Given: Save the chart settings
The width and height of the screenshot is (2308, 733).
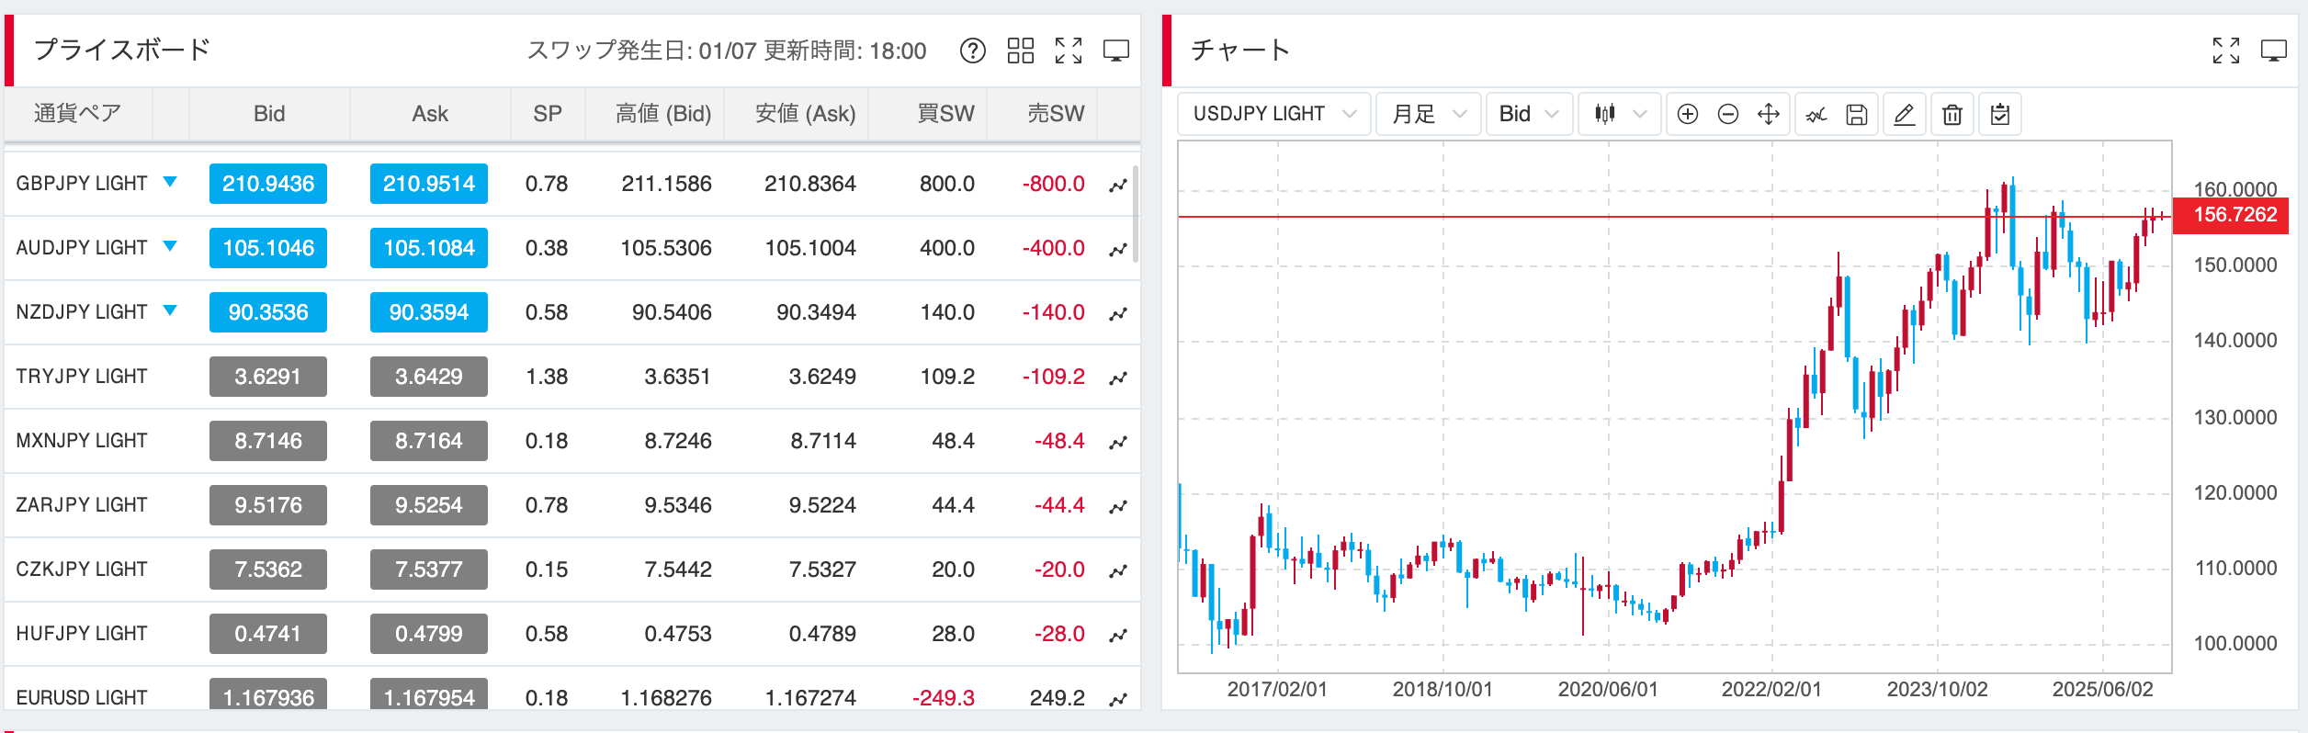Looking at the screenshot, I should coord(1856,114).
